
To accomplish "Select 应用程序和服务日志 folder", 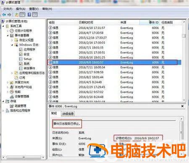I will coord(32,73).
